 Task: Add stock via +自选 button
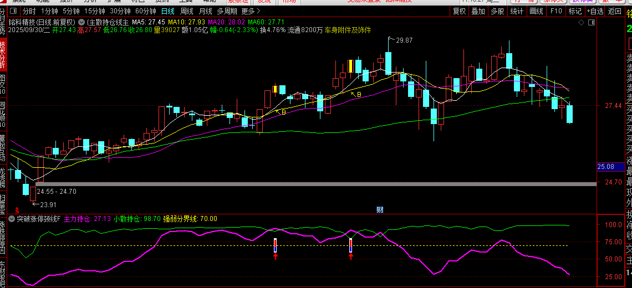[594, 11]
